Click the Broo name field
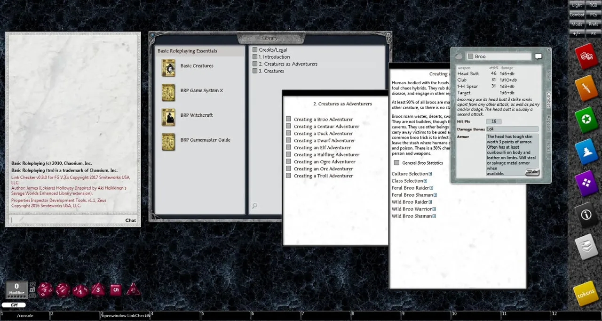 point(499,56)
